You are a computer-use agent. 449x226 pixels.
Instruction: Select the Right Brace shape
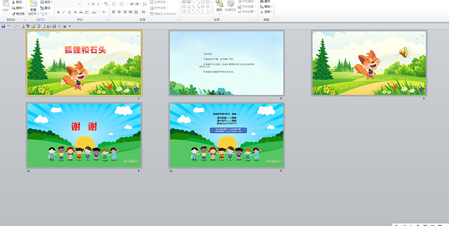click(x=208, y=11)
